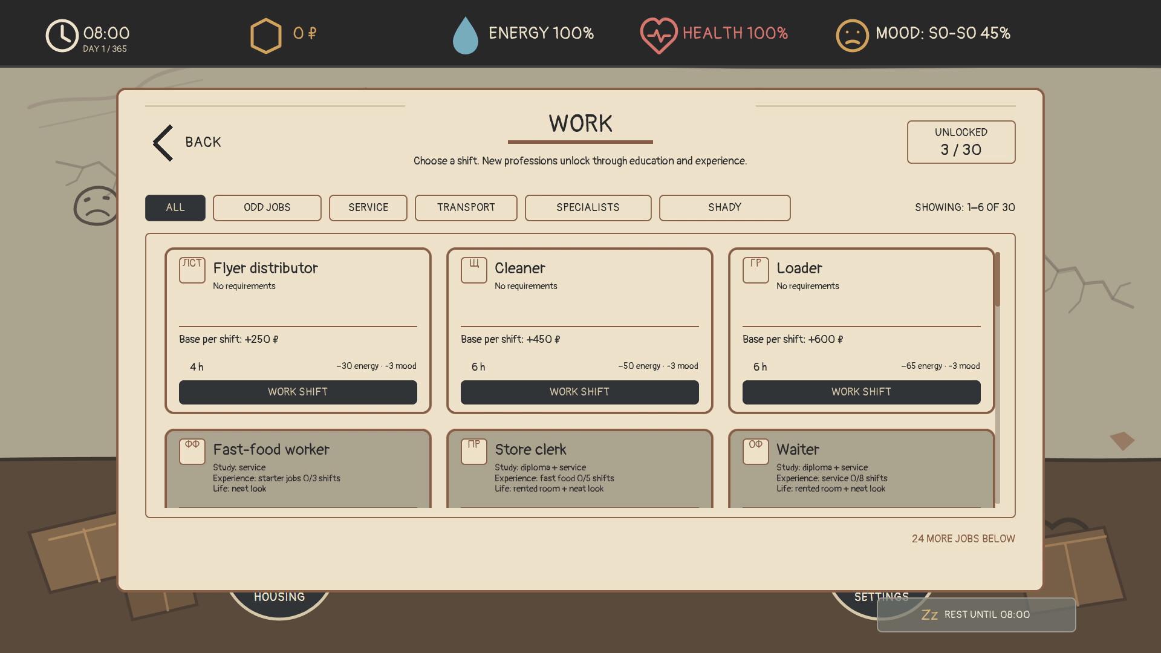The image size is (1161, 653).
Task: Click the Loader ГР badge icon
Action: [x=756, y=270]
